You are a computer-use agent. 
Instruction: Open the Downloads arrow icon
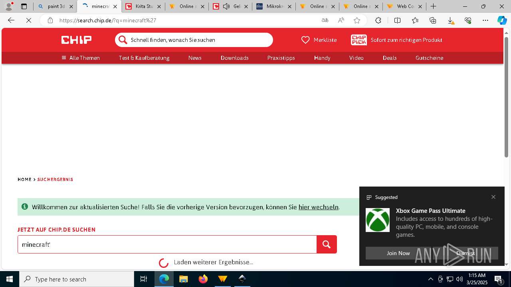point(450,20)
